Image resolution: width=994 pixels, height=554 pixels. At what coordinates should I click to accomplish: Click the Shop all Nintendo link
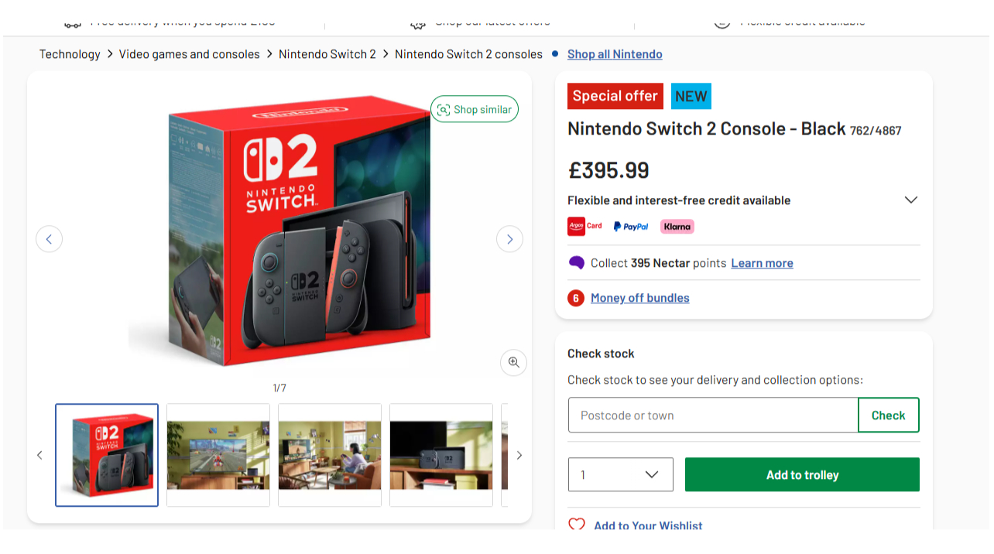[615, 53]
